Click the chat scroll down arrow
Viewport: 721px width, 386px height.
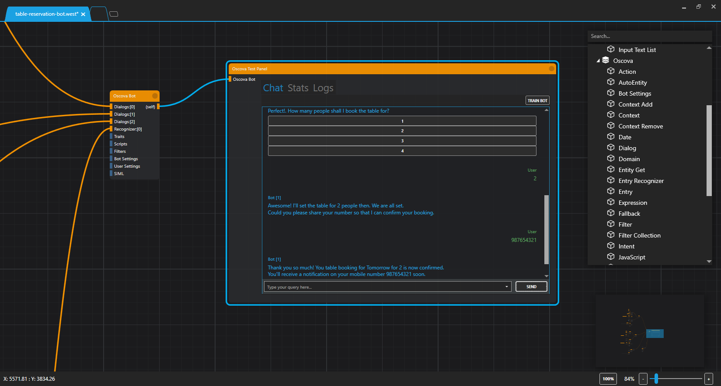[547, 276]
